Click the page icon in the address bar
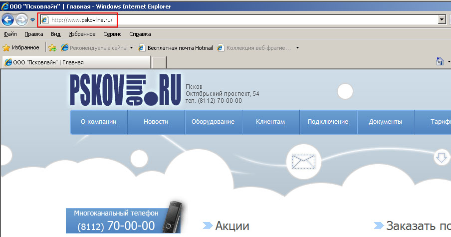This screenshot has width=451, height=237. [45, 20]
